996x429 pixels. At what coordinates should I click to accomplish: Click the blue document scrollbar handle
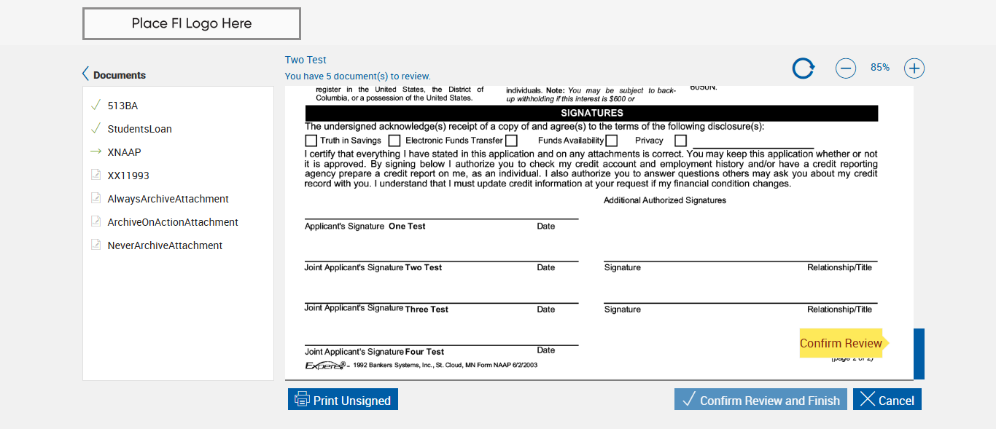[x=919, y=354]
